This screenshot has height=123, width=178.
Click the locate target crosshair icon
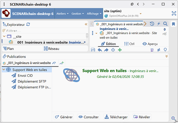113,50
